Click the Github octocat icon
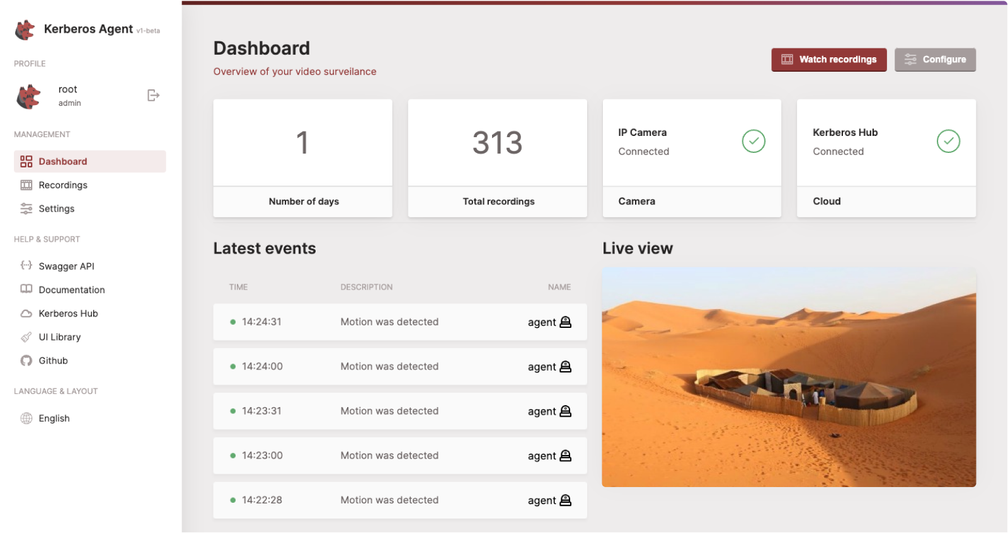 click(26, 361)
